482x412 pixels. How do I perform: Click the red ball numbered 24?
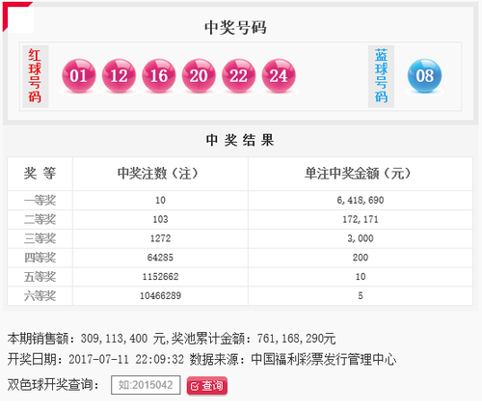click(279, 76)
